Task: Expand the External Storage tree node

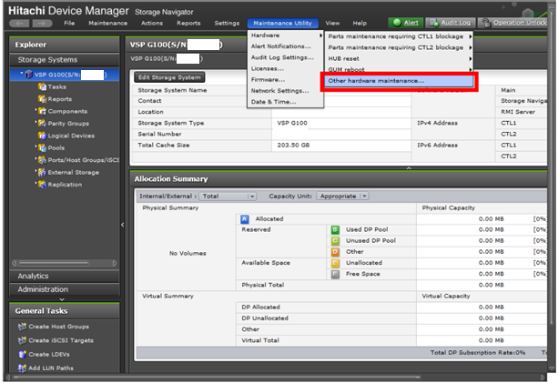Action: click(36, 171)
